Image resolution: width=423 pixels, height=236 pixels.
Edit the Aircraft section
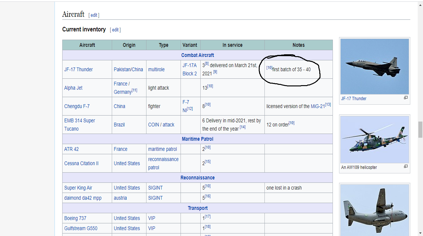click(x=94, y=15)
